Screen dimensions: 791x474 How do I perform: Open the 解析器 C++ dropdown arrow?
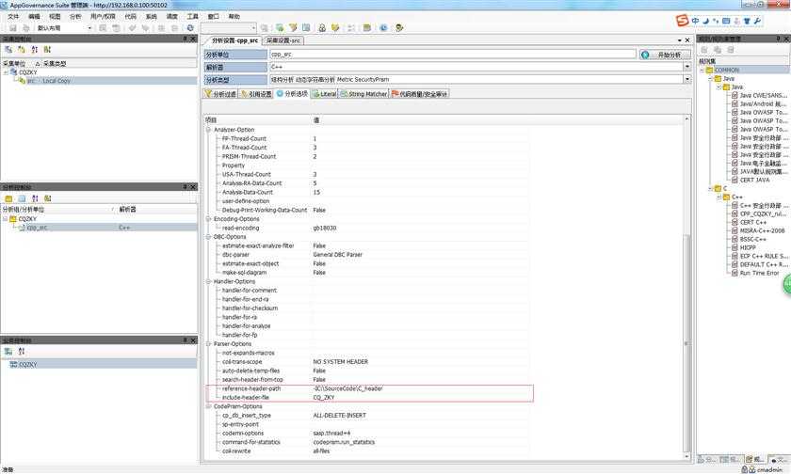point(686,67)
